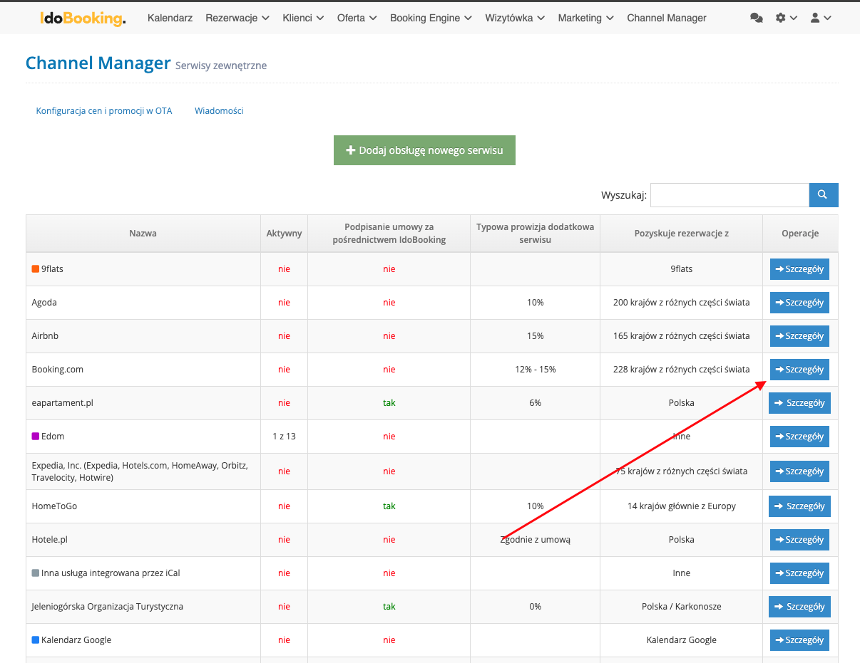Open Szczegóły for Kalendarz Google
This screenshot has width=860, height=663.
(x=799, y=640)
